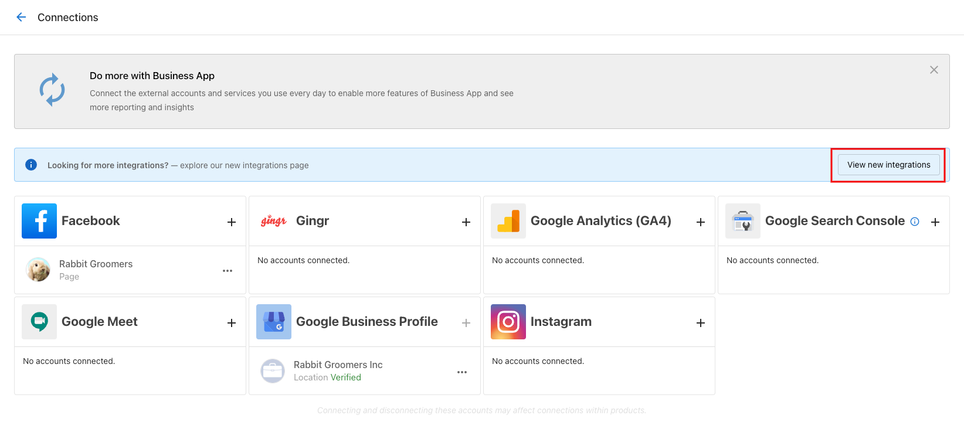Click the Google Analytics (GA4) logo

pos(508,221)
